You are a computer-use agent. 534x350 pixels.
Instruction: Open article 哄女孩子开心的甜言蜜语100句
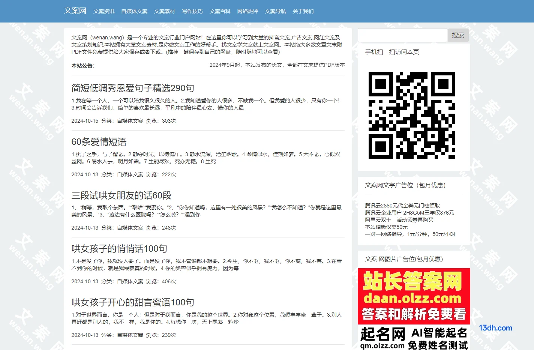(x=133, y=302)
